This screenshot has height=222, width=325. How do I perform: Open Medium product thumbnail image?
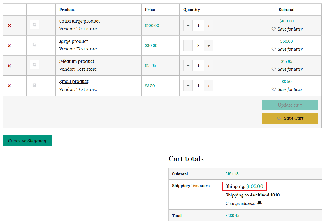[35, 65]
